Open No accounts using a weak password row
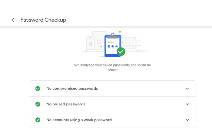Image resolution: width=212 pixels, height=137 pixels. coord(79,120)
